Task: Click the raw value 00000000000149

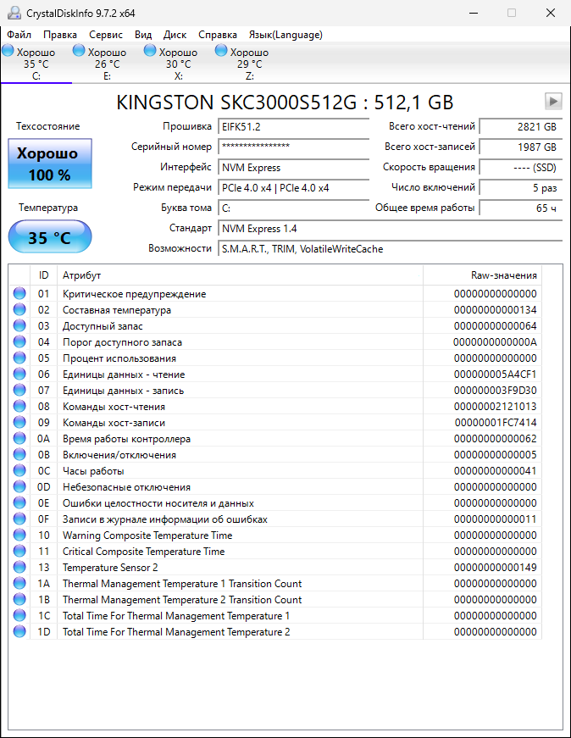Action: tap(496, 567)
